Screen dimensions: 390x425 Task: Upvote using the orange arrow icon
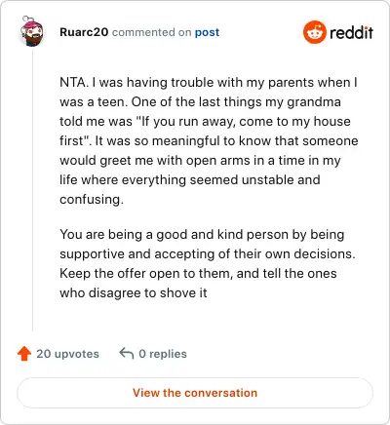click(x=24, y=354)
